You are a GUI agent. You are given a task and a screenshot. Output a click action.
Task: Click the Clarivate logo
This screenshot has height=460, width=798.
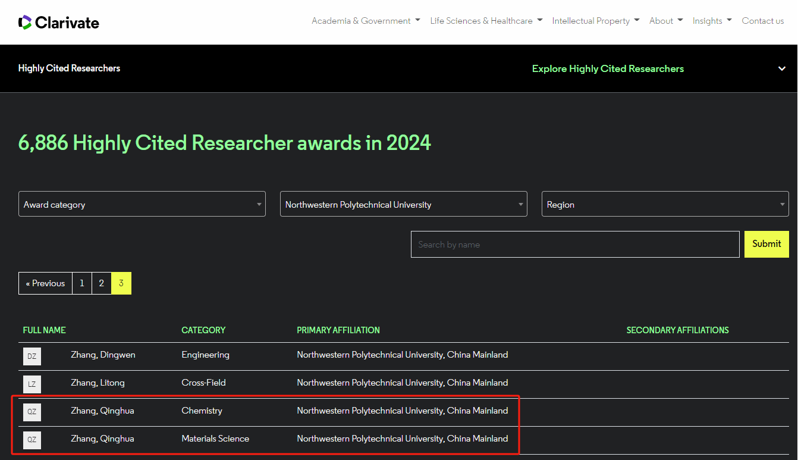pyautogui.click(x=59, y=23)
